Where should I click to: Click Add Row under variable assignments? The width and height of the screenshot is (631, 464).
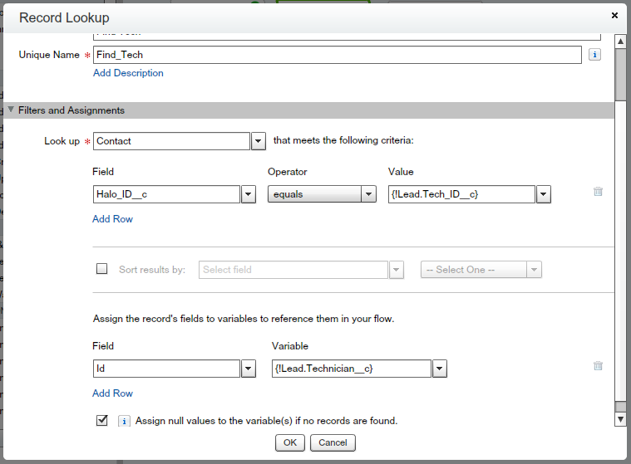[x=112, y=393]
